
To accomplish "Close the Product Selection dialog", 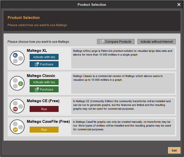I will pos(179,5).
